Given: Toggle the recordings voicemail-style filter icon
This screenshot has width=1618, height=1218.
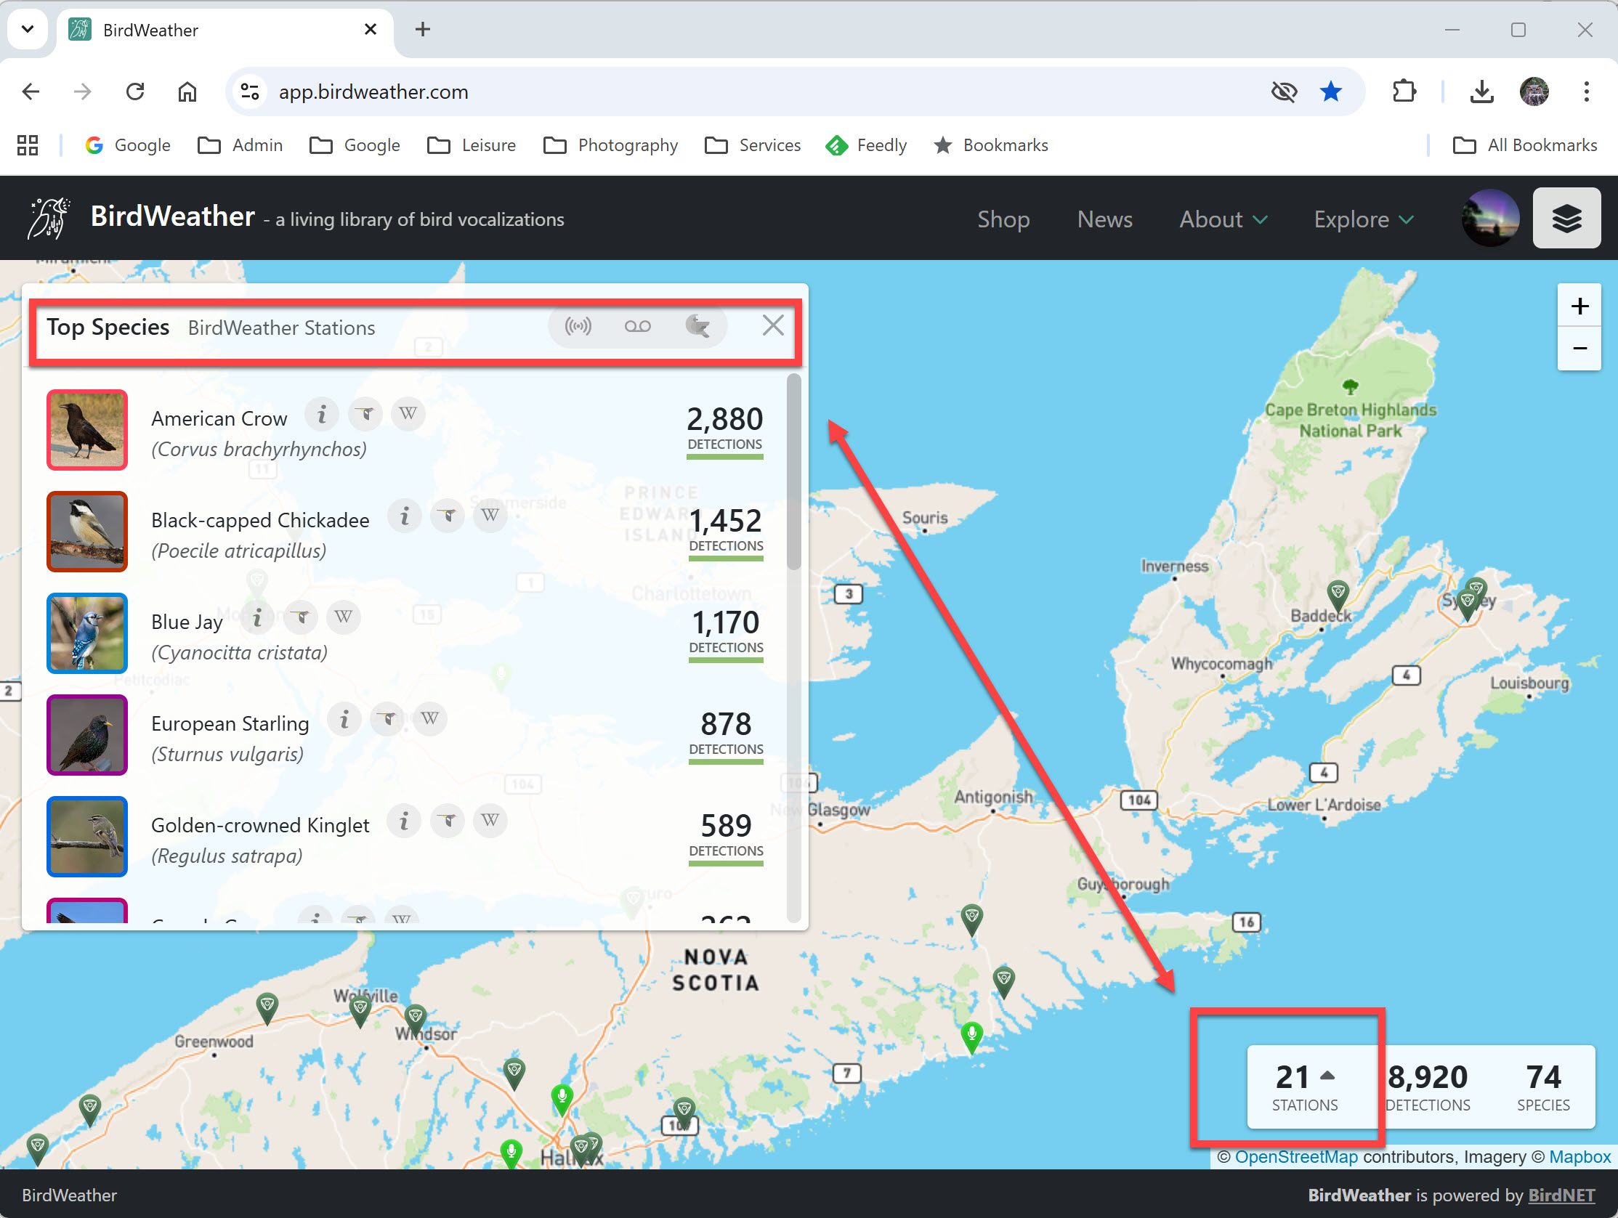Looking at the screenshot, I should 637,326.
